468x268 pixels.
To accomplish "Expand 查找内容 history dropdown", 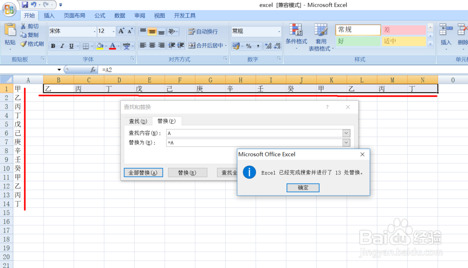I will (x=346, y=133).
